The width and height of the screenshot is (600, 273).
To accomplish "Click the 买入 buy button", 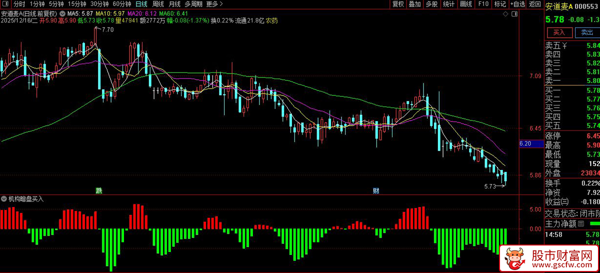I will tap(559, 32).
